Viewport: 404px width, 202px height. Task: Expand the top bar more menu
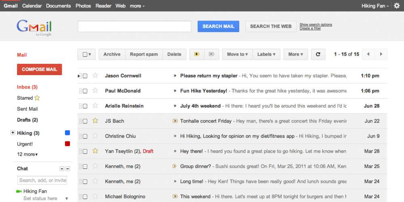pyautogui.click(x=137, y=6)
